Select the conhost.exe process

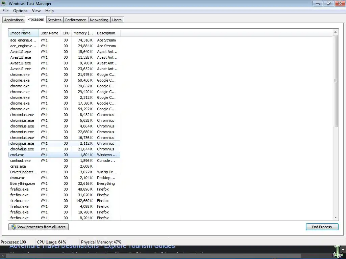pos(64,161)
